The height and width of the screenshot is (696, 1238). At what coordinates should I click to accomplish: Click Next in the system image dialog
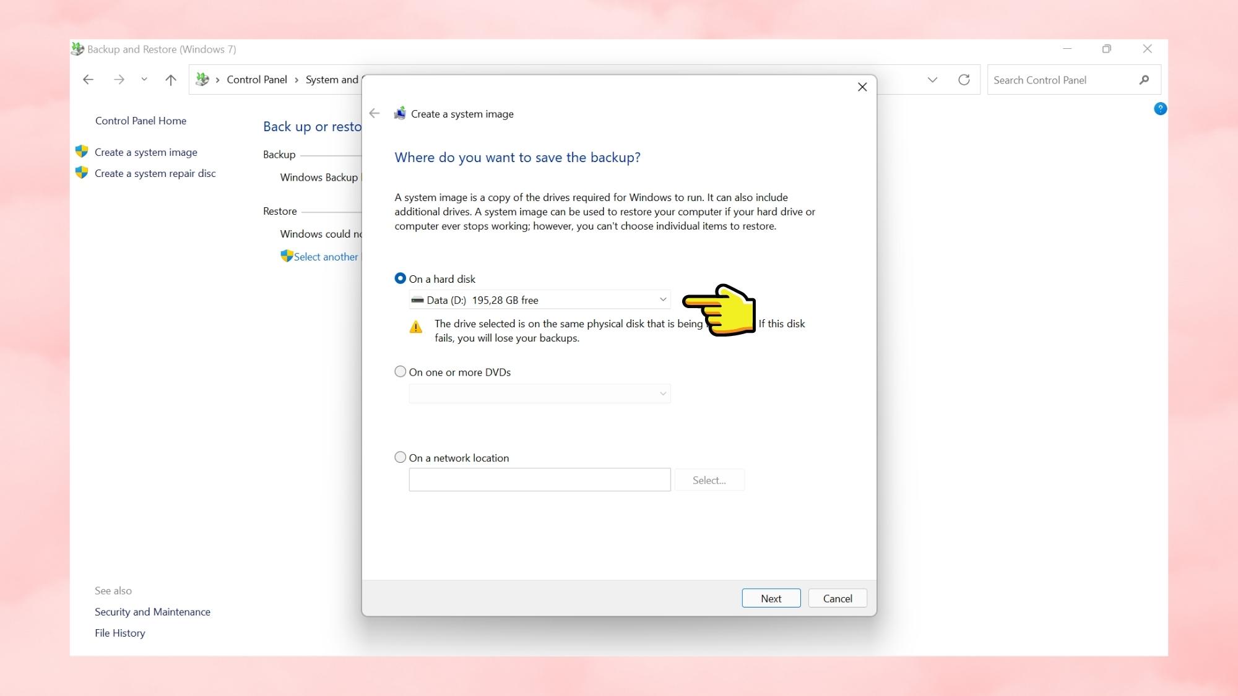tap(771, 598)
